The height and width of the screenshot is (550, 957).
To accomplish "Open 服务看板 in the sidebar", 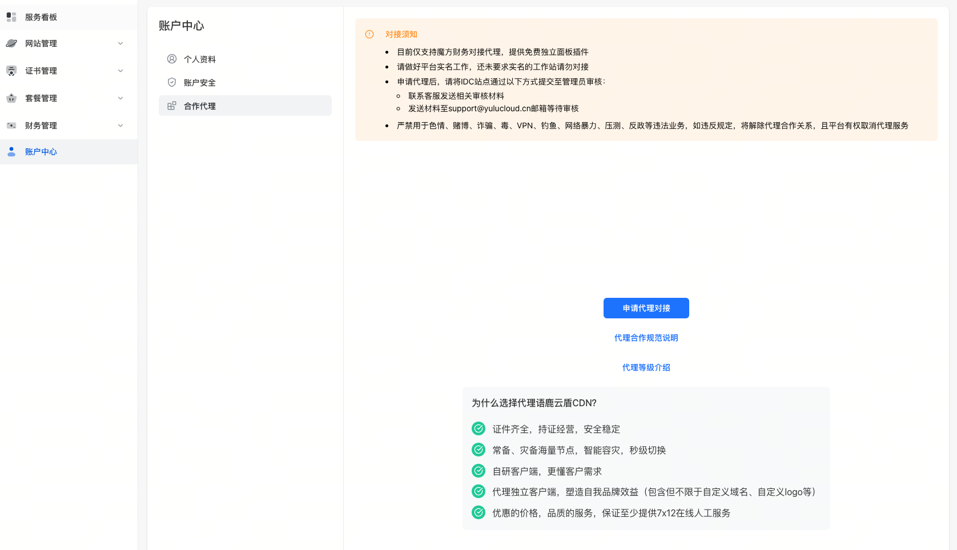I will 41,17.
